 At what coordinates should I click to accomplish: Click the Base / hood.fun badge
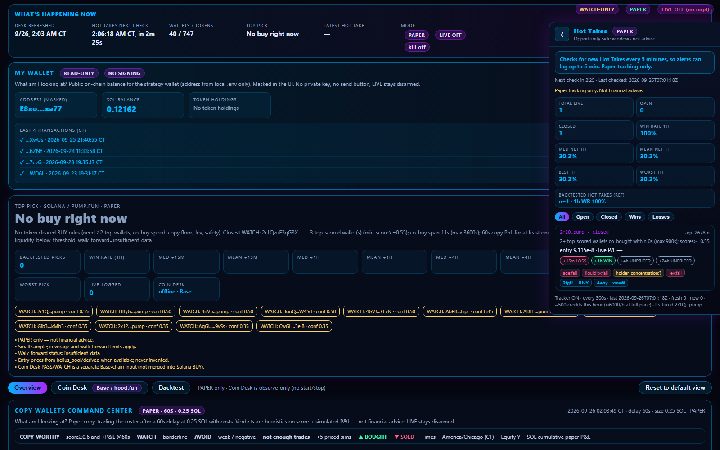point(117,388)
